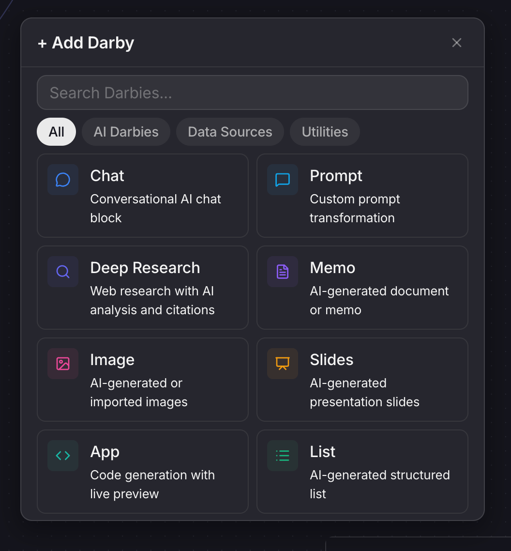The height and width of the screenshot is (551, 511).
Task: Select the Deep Research magnifier icon
Action: click(x=63, y=272)
